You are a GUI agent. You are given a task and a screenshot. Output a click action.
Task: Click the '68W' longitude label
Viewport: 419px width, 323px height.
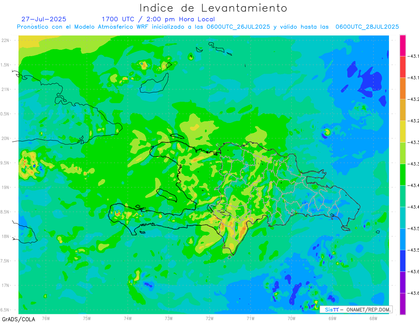tap(373, 318)
